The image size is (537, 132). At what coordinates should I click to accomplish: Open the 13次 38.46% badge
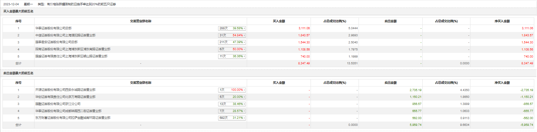(x=232, y=104)
